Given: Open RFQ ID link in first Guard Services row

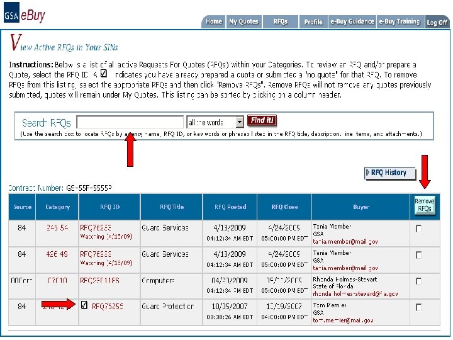Looking at the screenshot, I should [x=96, y=228].
